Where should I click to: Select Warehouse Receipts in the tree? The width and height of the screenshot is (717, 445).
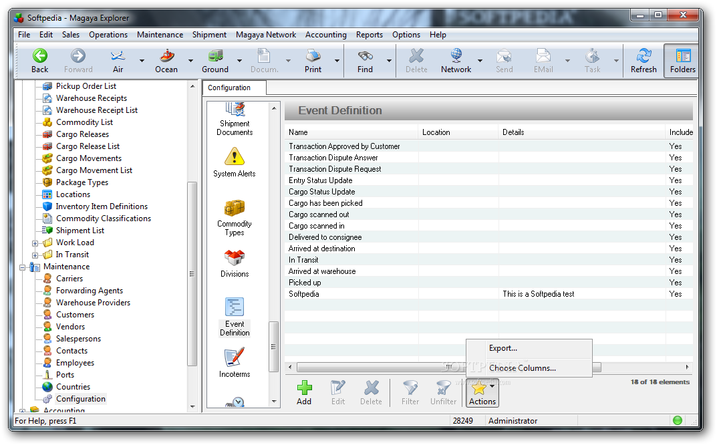tap(92, 98)
